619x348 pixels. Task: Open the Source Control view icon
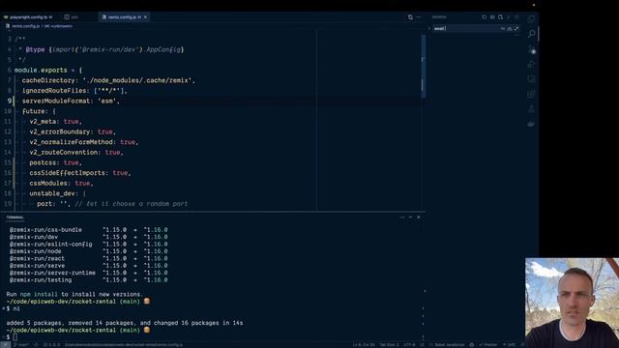pyautogui.click(x=531, y=49)
